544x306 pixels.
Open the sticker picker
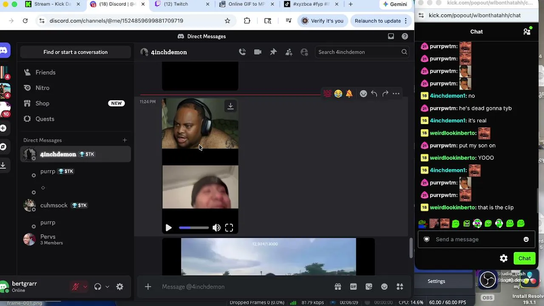[x=369, y=287]
